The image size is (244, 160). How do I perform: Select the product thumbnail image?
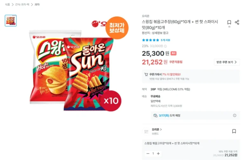pos(10,21)
